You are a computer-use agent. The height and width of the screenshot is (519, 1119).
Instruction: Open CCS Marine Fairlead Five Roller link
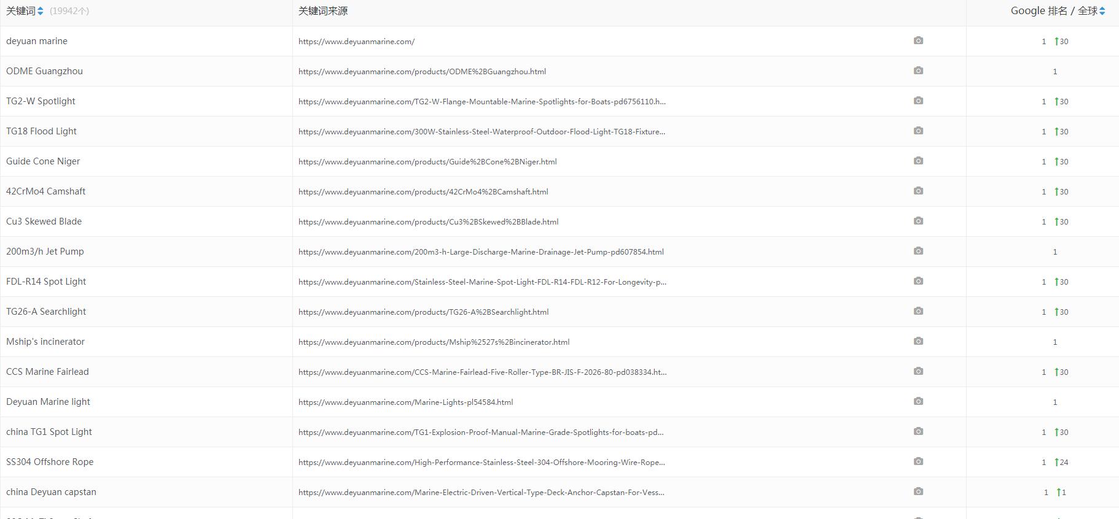point(482,372)
